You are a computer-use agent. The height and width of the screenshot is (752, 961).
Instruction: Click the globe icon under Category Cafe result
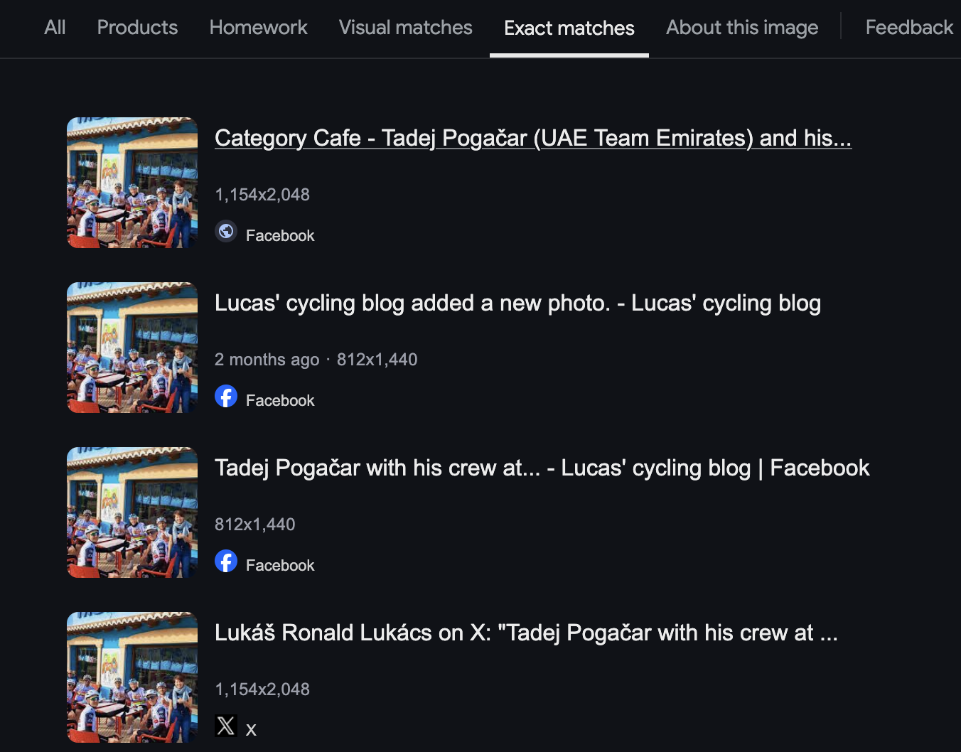[226, 232]
